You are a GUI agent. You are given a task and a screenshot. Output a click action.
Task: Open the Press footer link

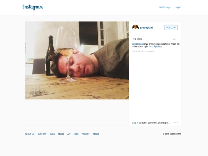pyautogui.click(x=61, y=134)
